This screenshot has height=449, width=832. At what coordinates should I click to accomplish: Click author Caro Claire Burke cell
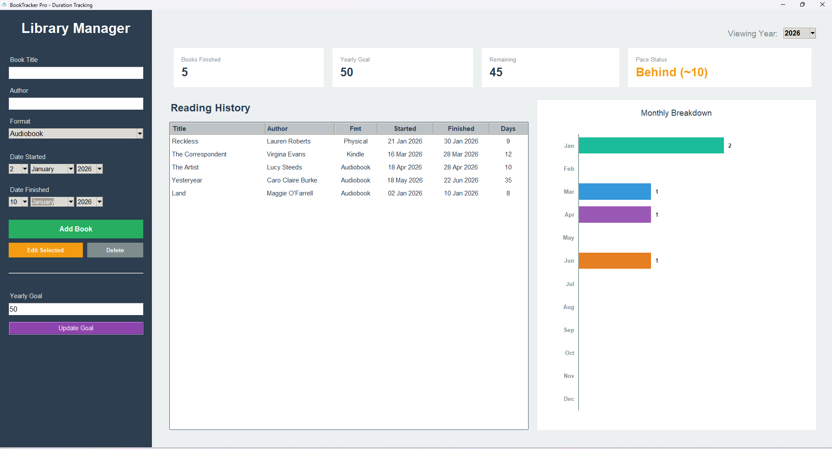coord(292,180)
